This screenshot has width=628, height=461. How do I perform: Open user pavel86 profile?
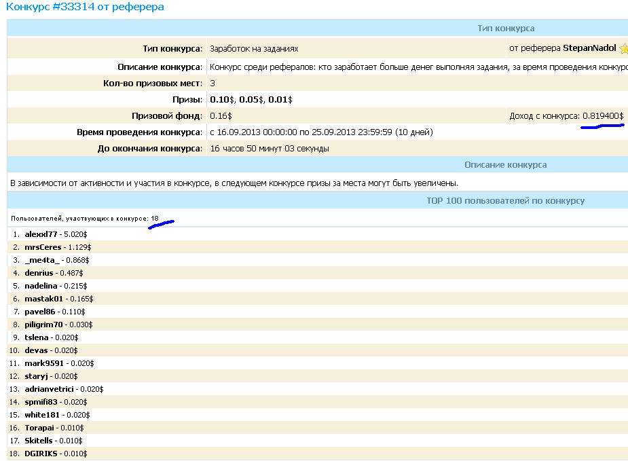pos(39,312)
